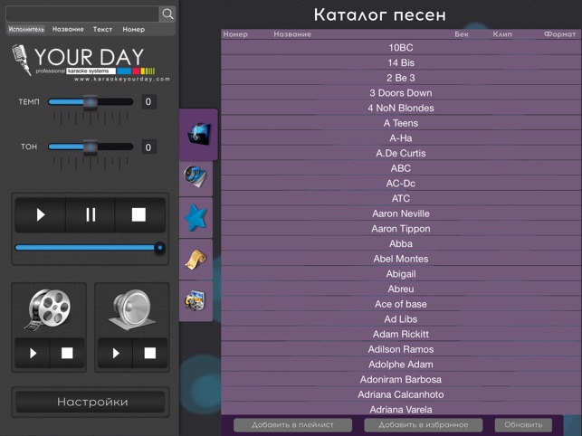Select artist Ad Libs
The image size is (582, 436).
click(401, 319)
